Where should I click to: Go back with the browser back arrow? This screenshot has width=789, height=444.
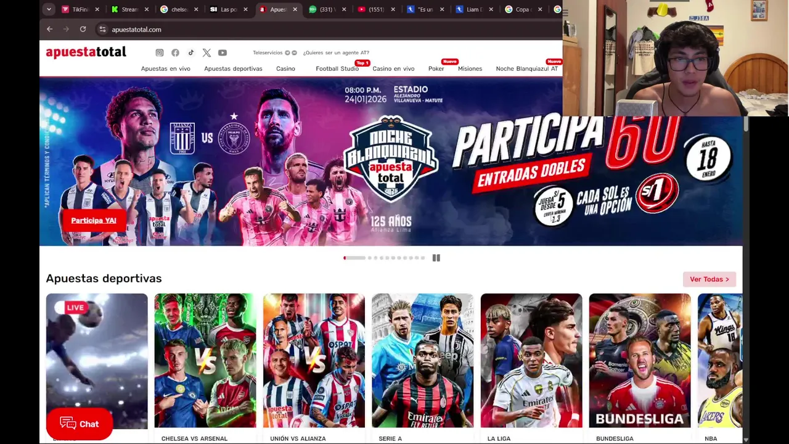click(x=50, y=29)
